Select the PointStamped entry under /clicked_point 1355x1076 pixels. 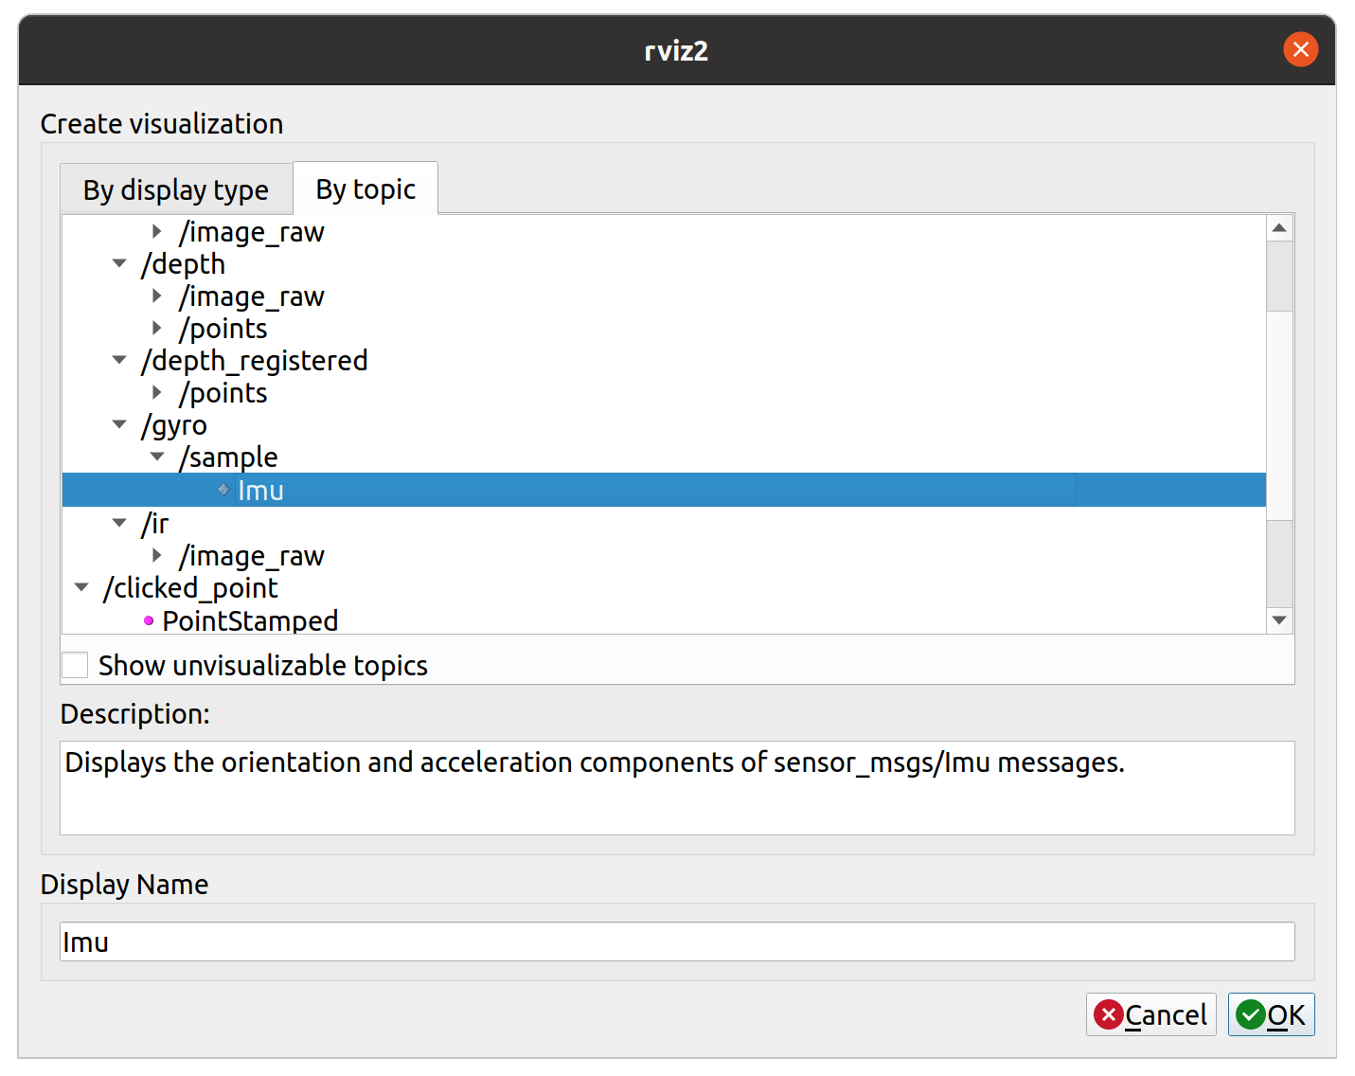click(x=250, y=620)
